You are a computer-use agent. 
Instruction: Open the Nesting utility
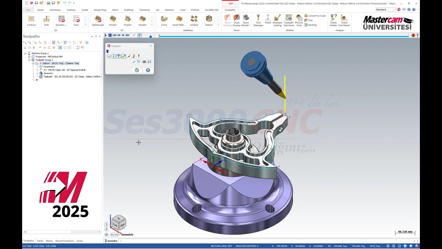(x=310, y=25)
